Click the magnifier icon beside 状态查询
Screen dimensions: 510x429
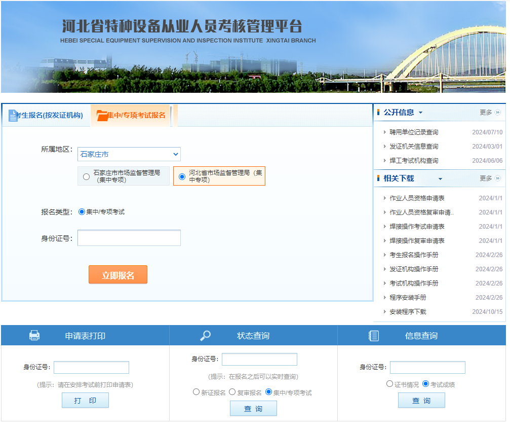(205, 336)
